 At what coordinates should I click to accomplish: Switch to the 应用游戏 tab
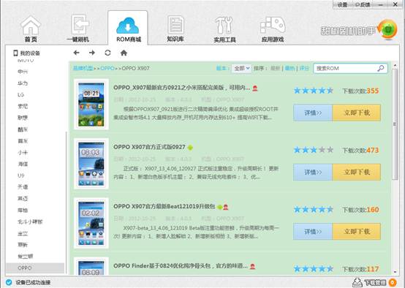(x=273, y=29)
